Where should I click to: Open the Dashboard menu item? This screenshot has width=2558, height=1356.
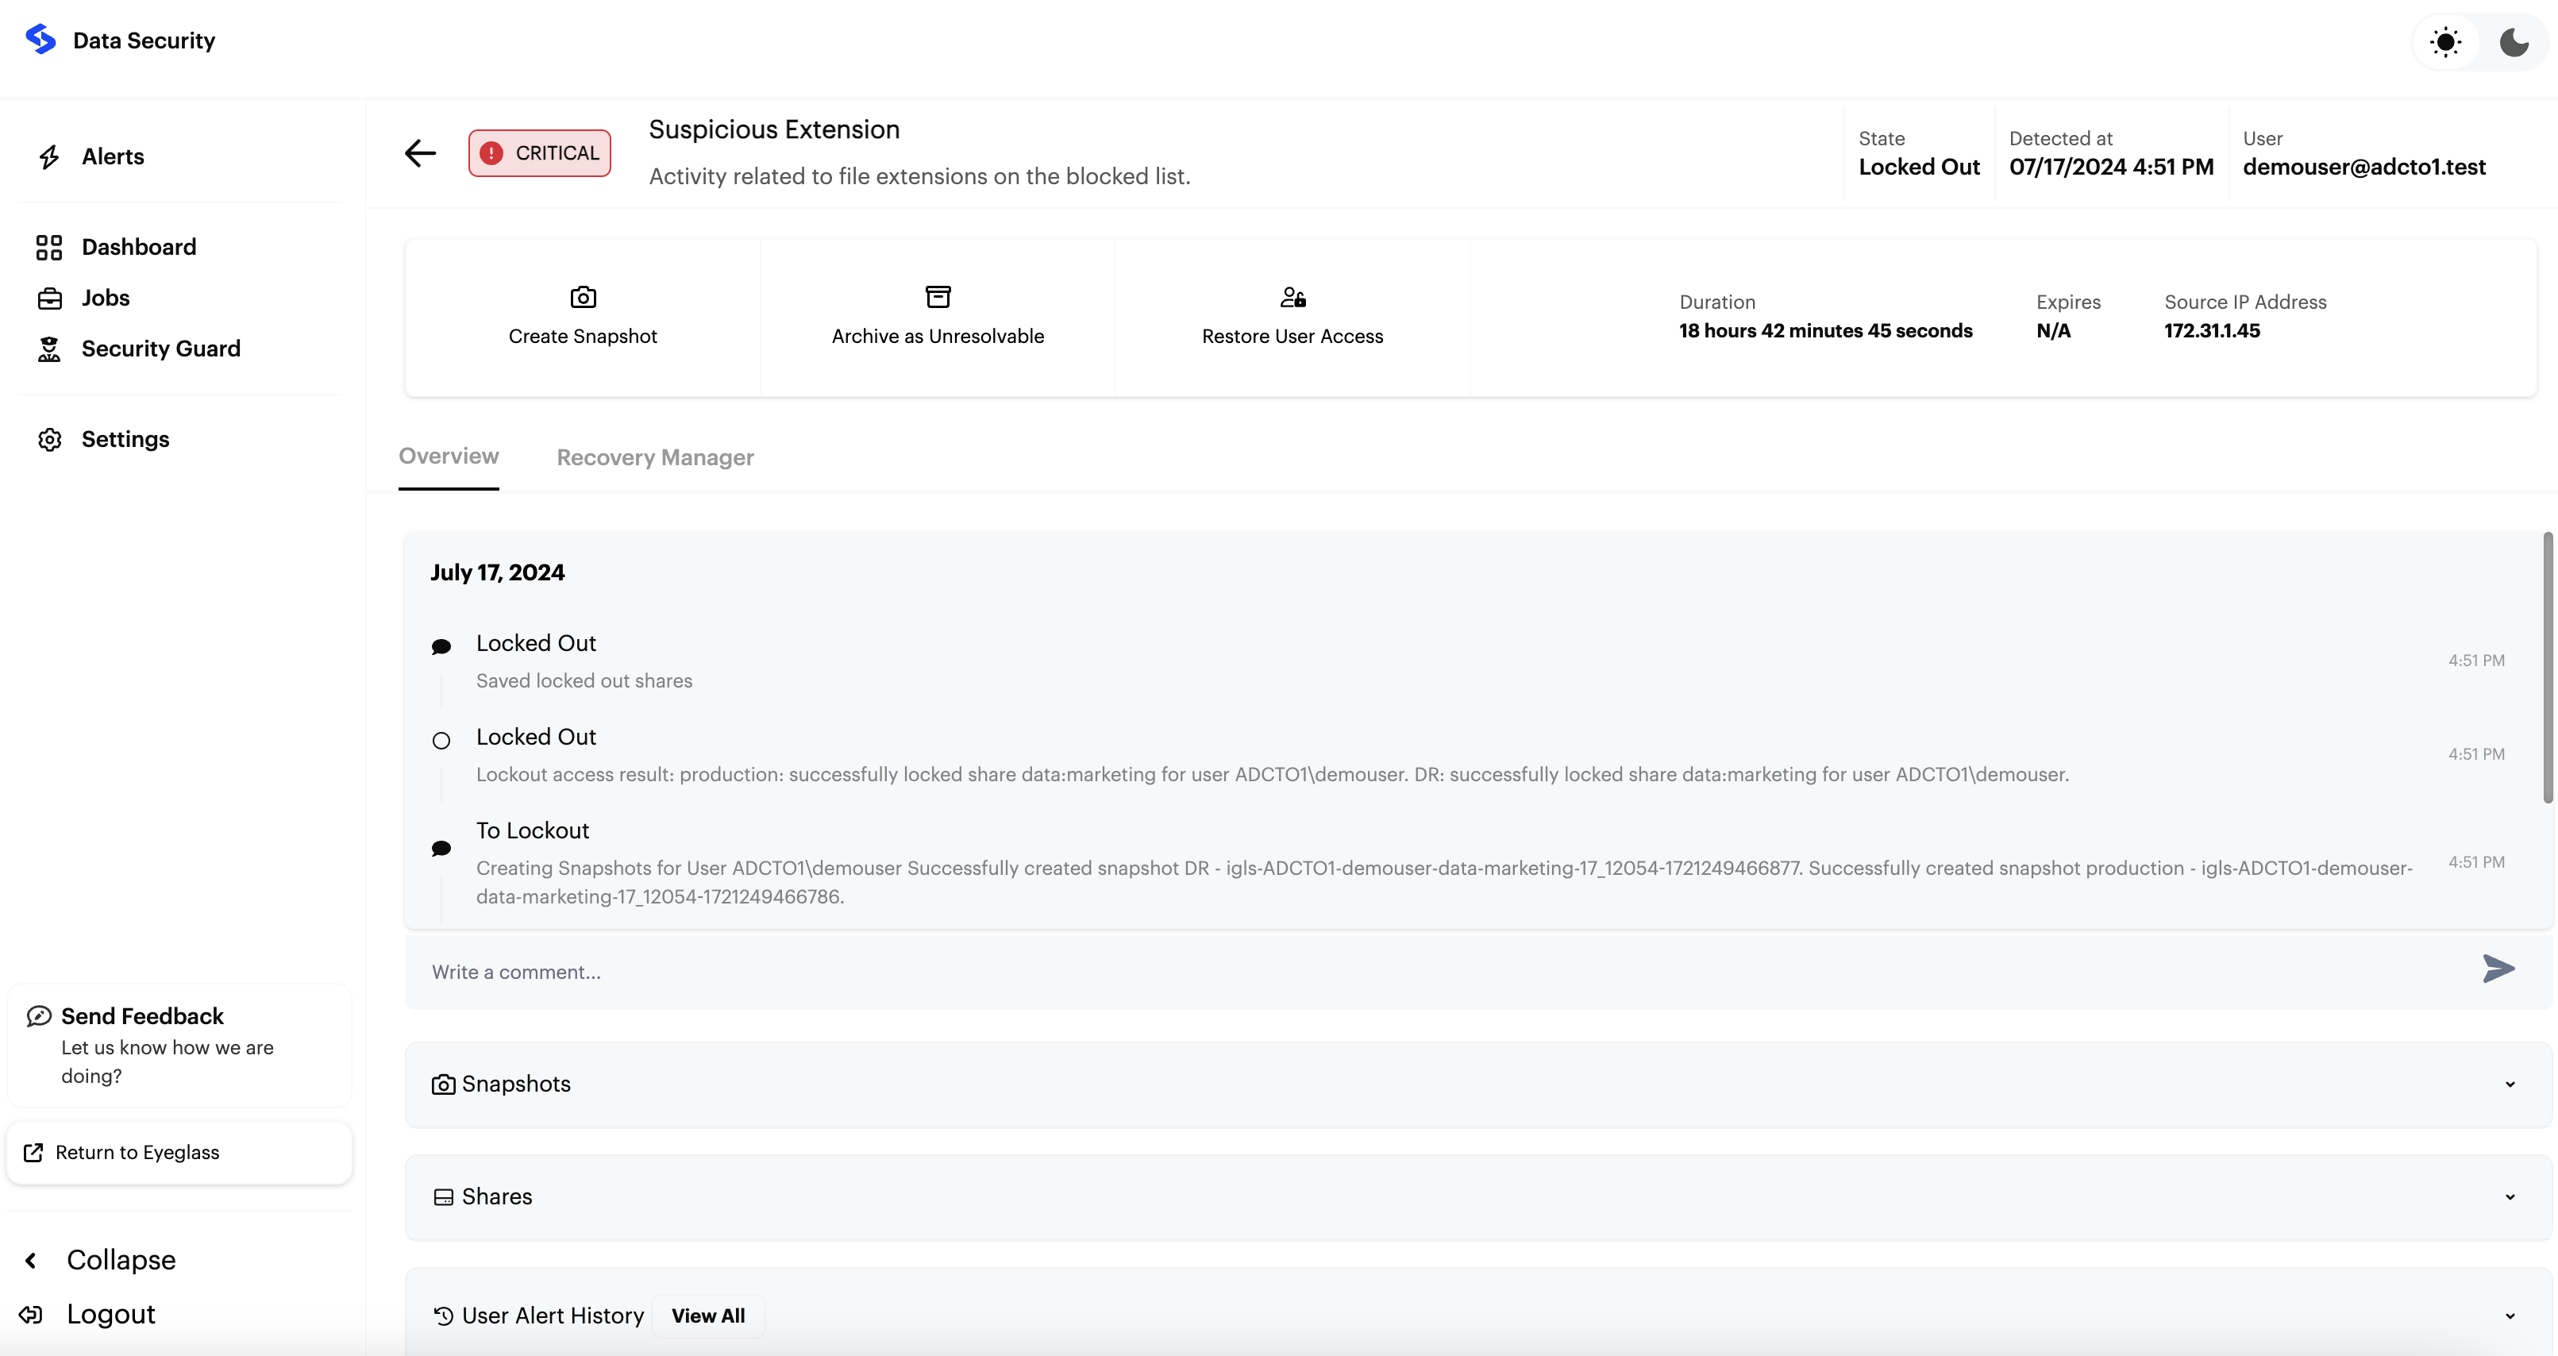pos(138,247)
